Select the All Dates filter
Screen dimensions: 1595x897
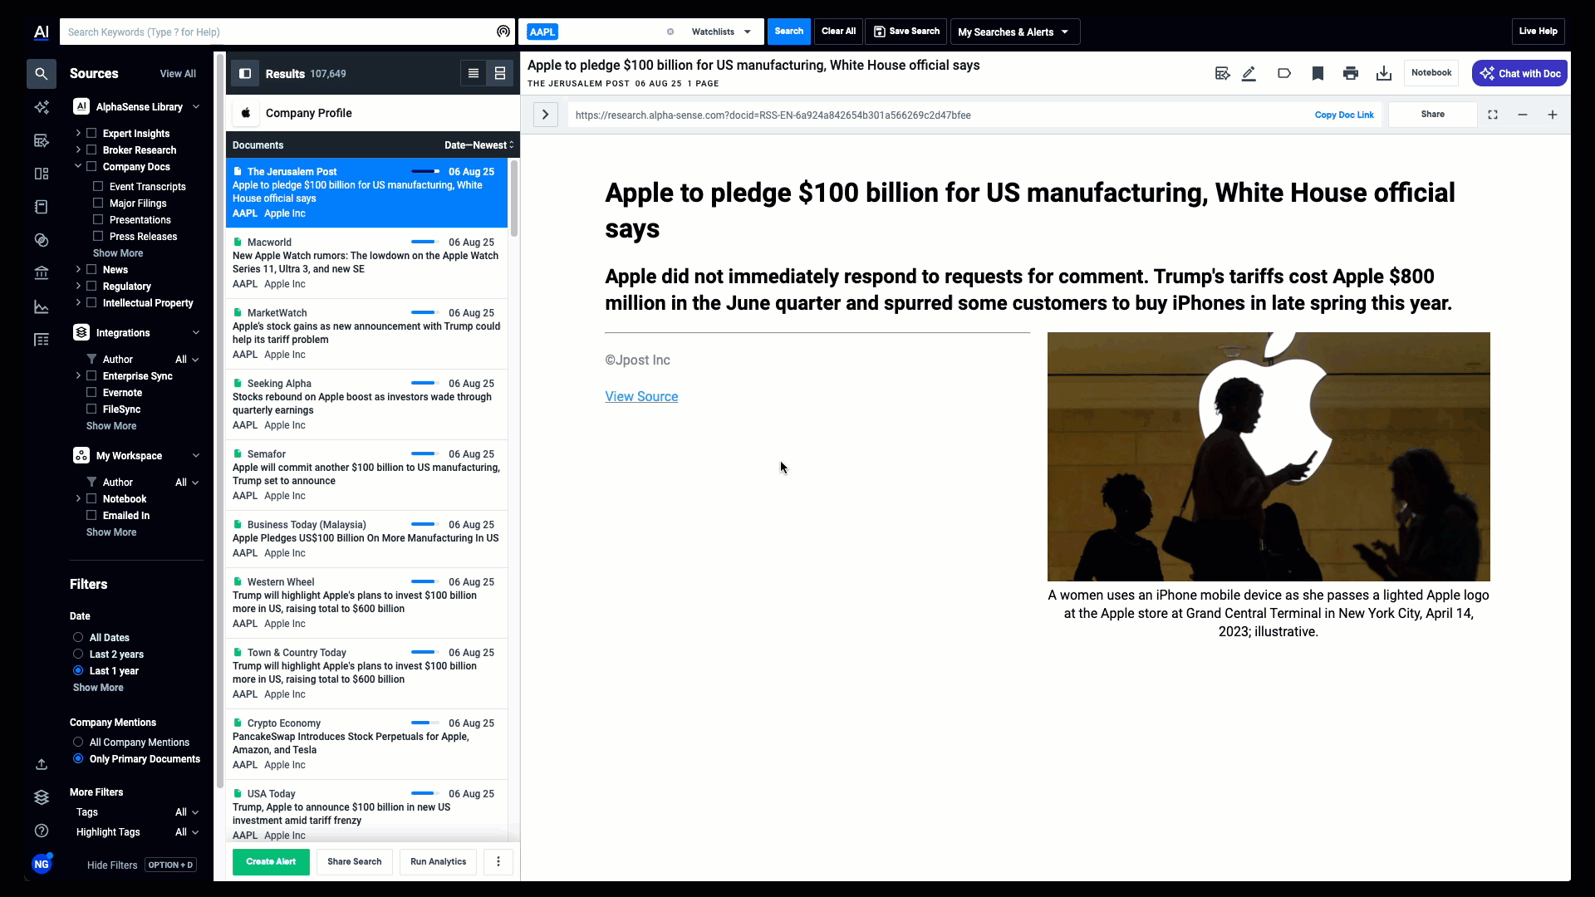coord(78,637)
